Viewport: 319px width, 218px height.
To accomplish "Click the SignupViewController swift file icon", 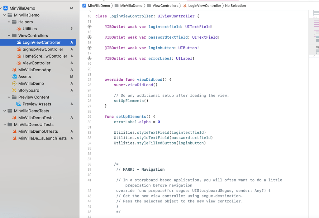I will pos(18,49).
